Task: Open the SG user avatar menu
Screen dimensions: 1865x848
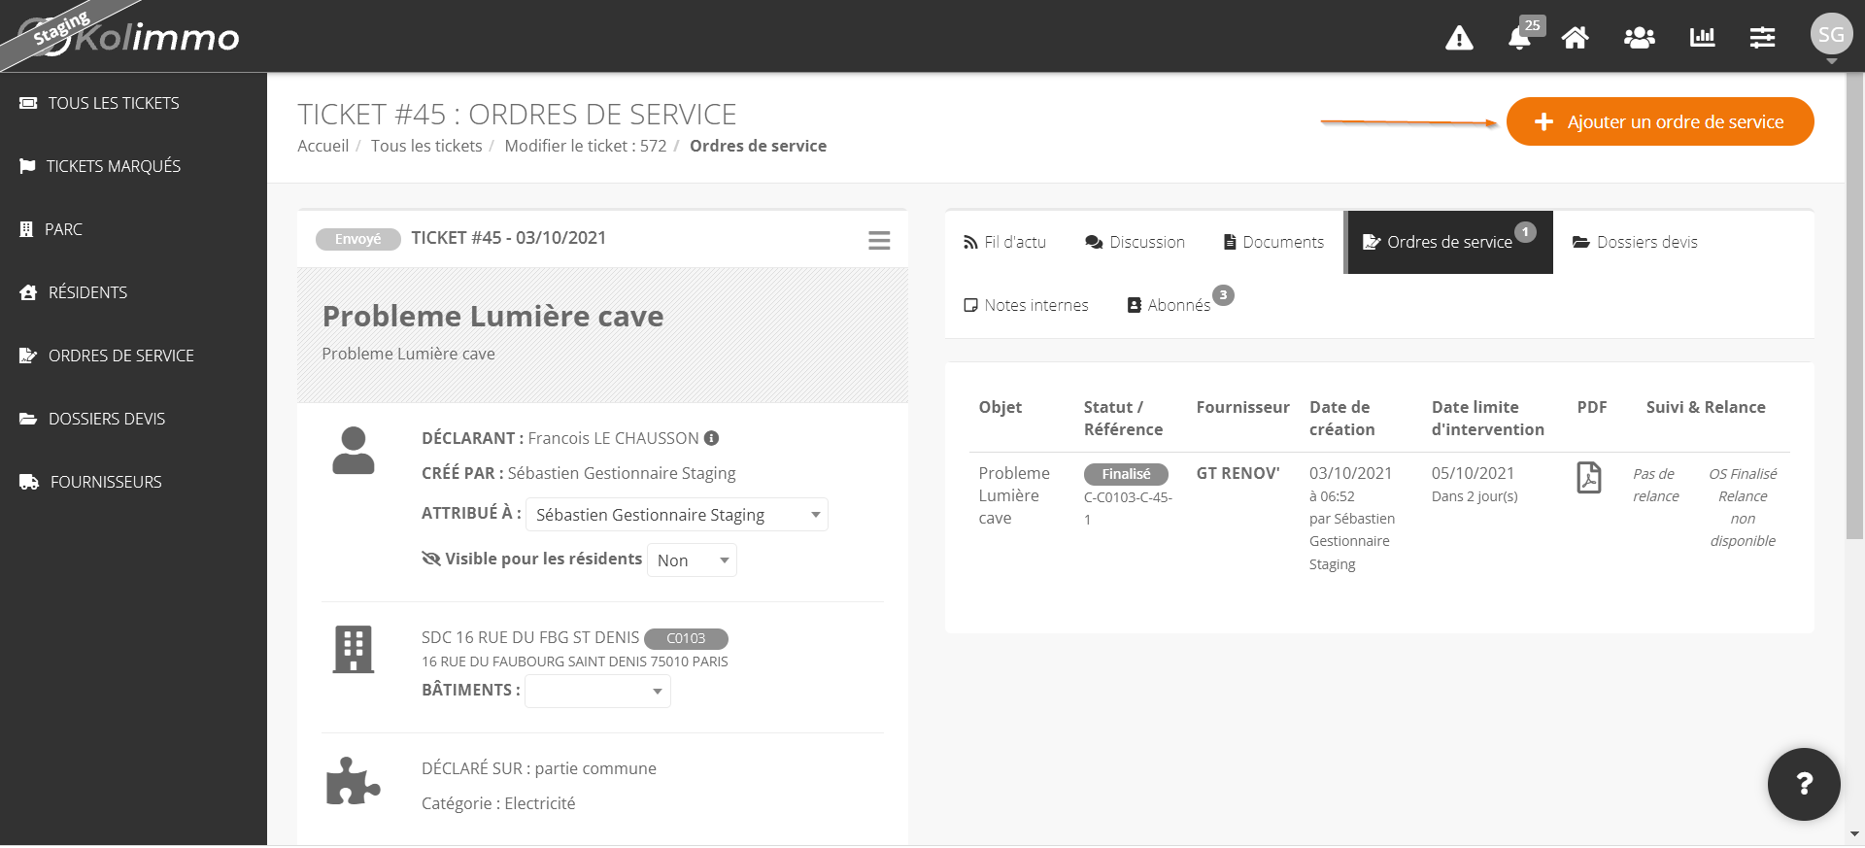Action: pos(1831,35)
